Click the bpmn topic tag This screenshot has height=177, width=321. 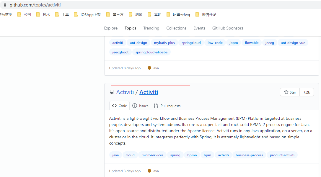point(192,155)
